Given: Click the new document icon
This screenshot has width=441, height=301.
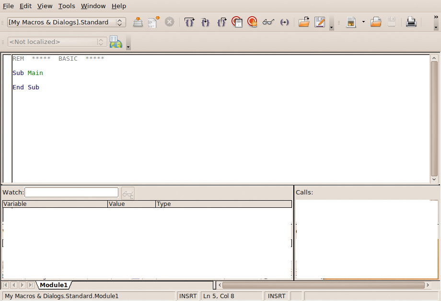Looking at the screenshot, I should 351,22.
